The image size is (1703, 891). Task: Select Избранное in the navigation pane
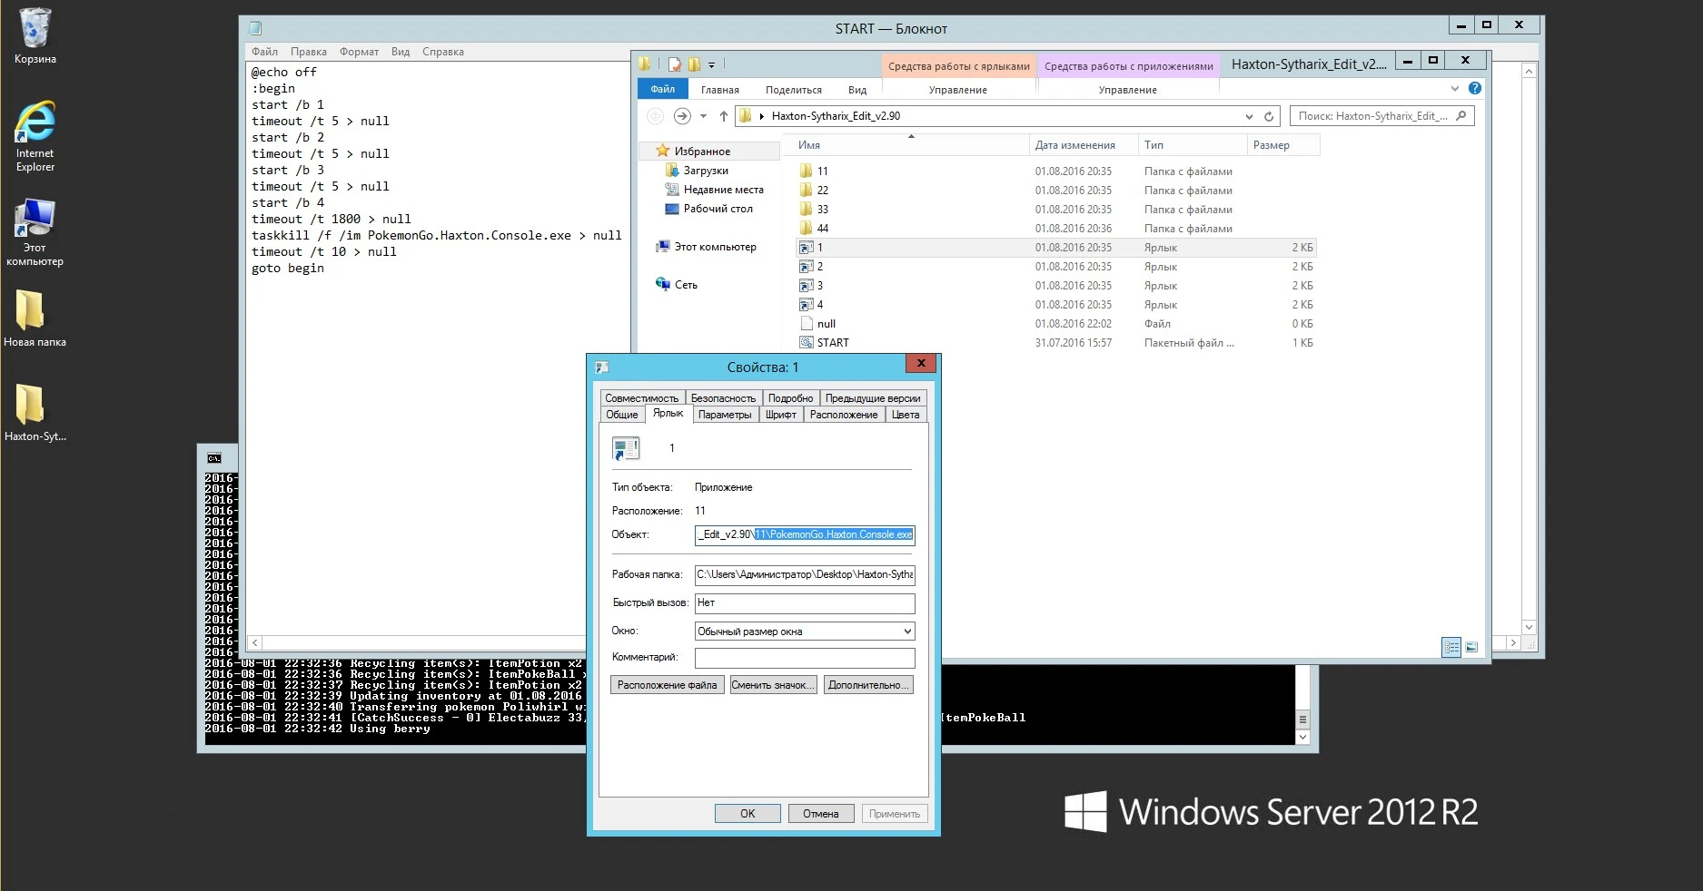coord(702,152)
